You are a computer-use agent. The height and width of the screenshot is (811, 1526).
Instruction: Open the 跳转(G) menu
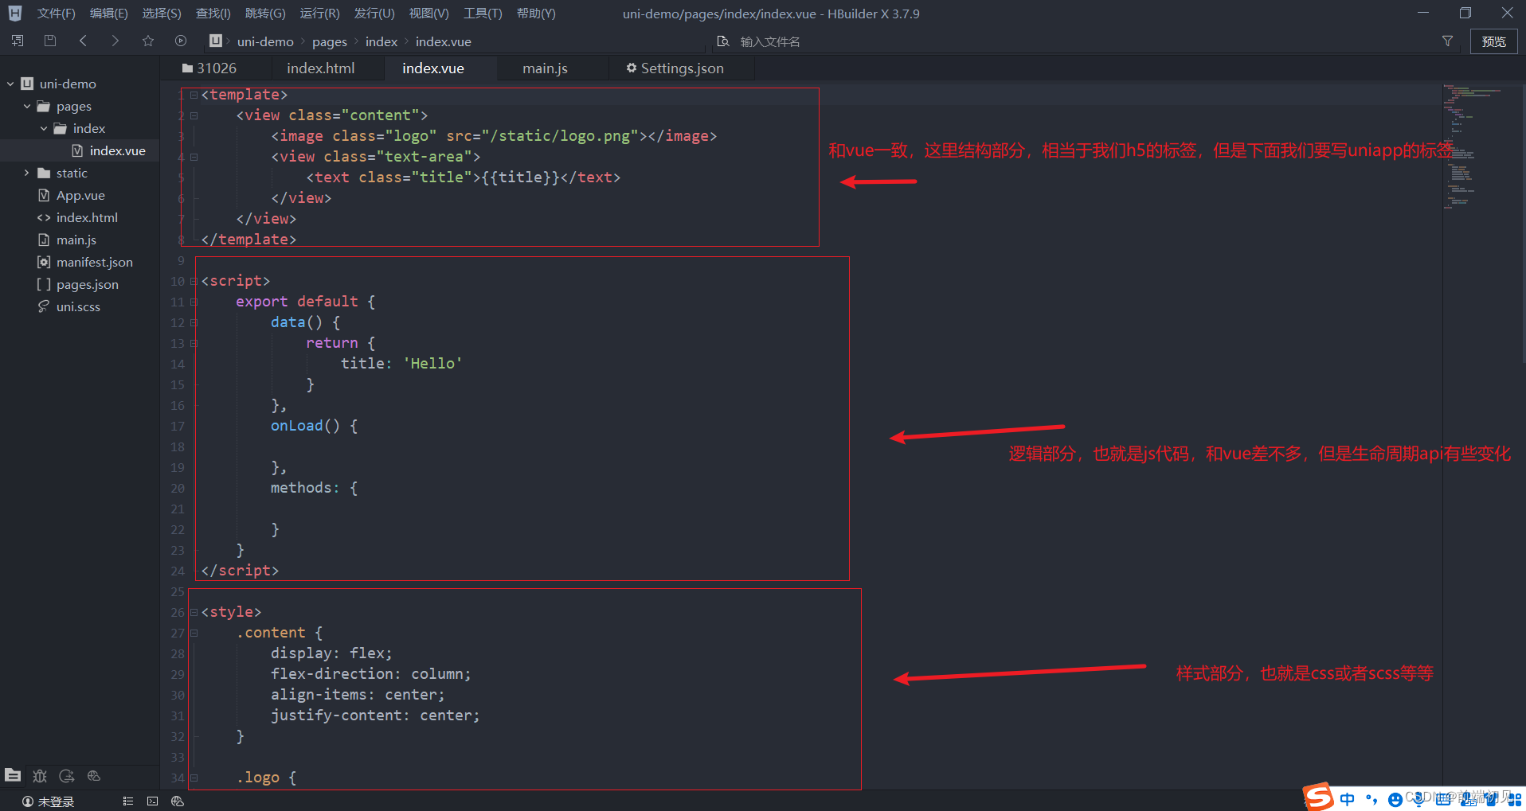(x=265, y=14)
